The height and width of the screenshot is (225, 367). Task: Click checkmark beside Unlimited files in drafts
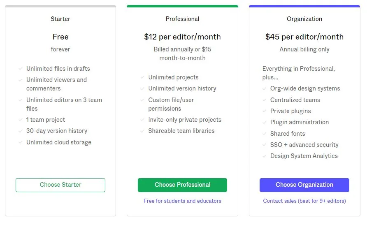click(x=21, y=69)
